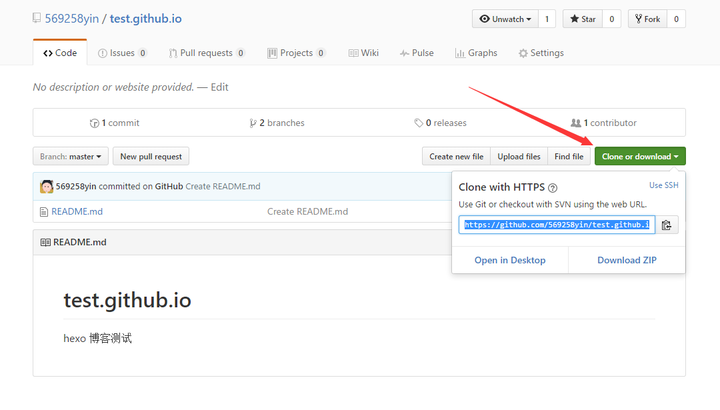Click the help icon beside Clone with HTTPS
The height and width of the screenshot is (410, 720).
(x=553, y=188)
